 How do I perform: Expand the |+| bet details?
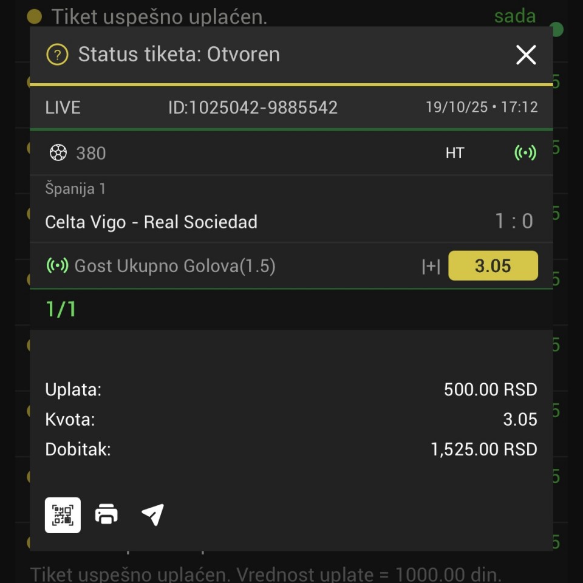click(x=431, y=266)
